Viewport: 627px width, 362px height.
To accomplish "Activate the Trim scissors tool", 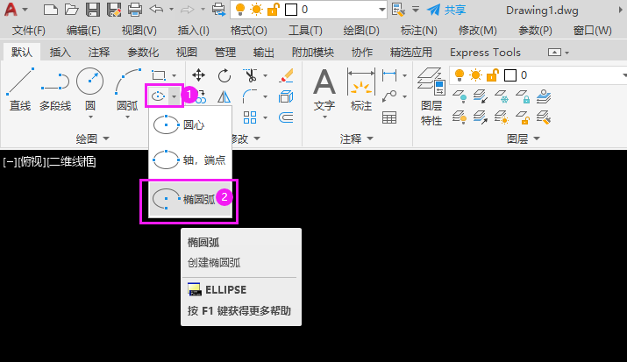I will coord(250,75).
